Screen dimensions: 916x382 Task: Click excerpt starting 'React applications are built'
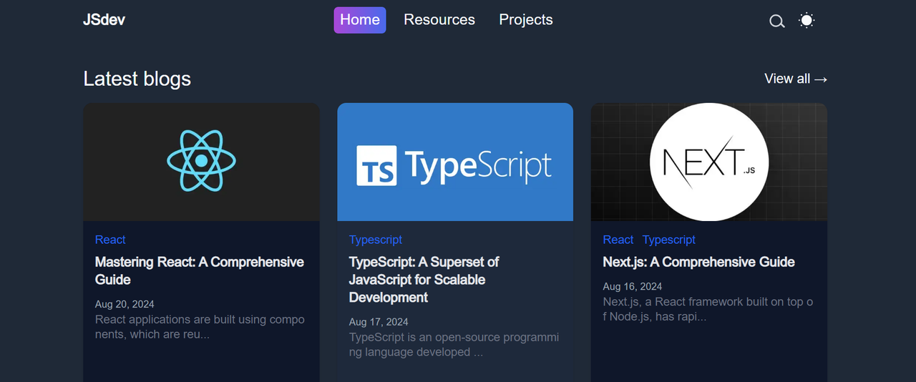pos(200,327)
